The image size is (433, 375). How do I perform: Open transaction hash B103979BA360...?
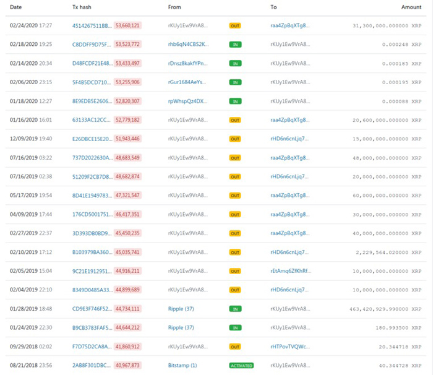pyautogui.click(x=92, y=252)
